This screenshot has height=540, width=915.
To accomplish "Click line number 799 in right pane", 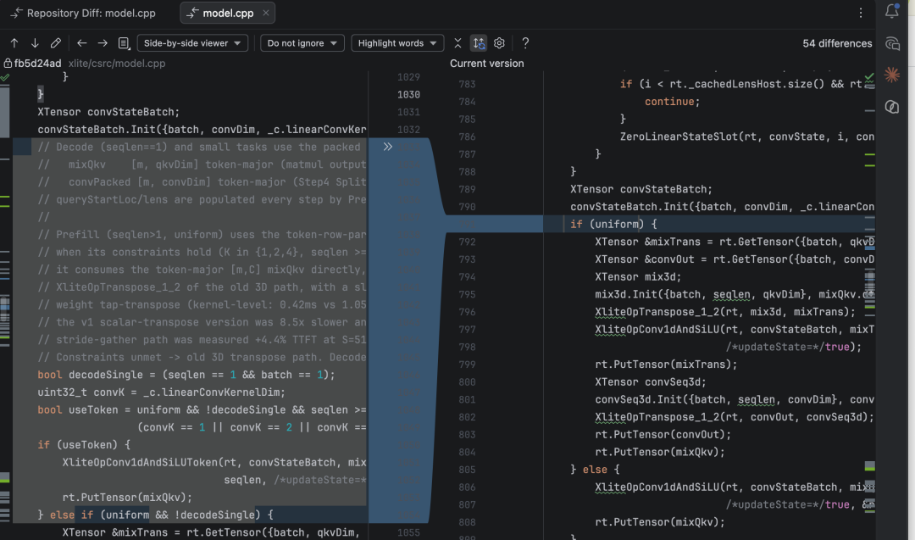I will (467, 365).
